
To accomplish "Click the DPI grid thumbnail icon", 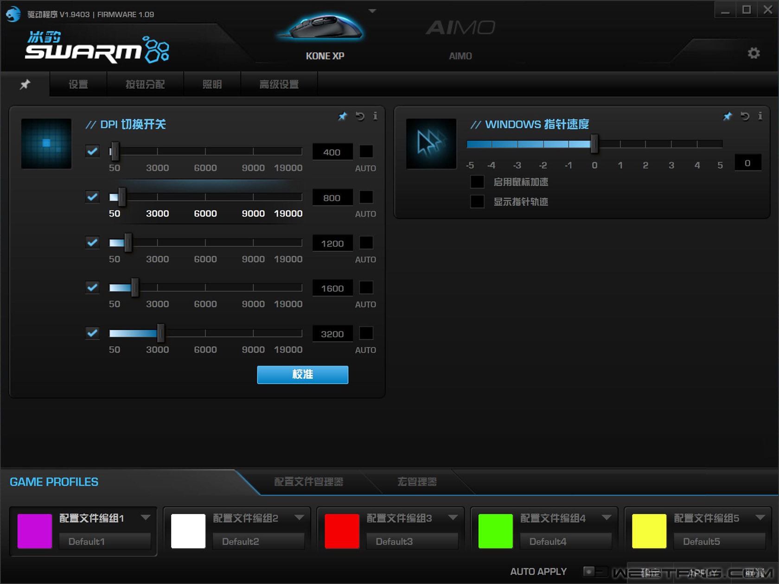I will [46, 144].
